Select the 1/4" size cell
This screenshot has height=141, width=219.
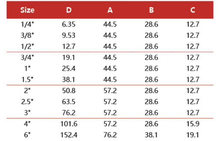[x=27, y=24]
